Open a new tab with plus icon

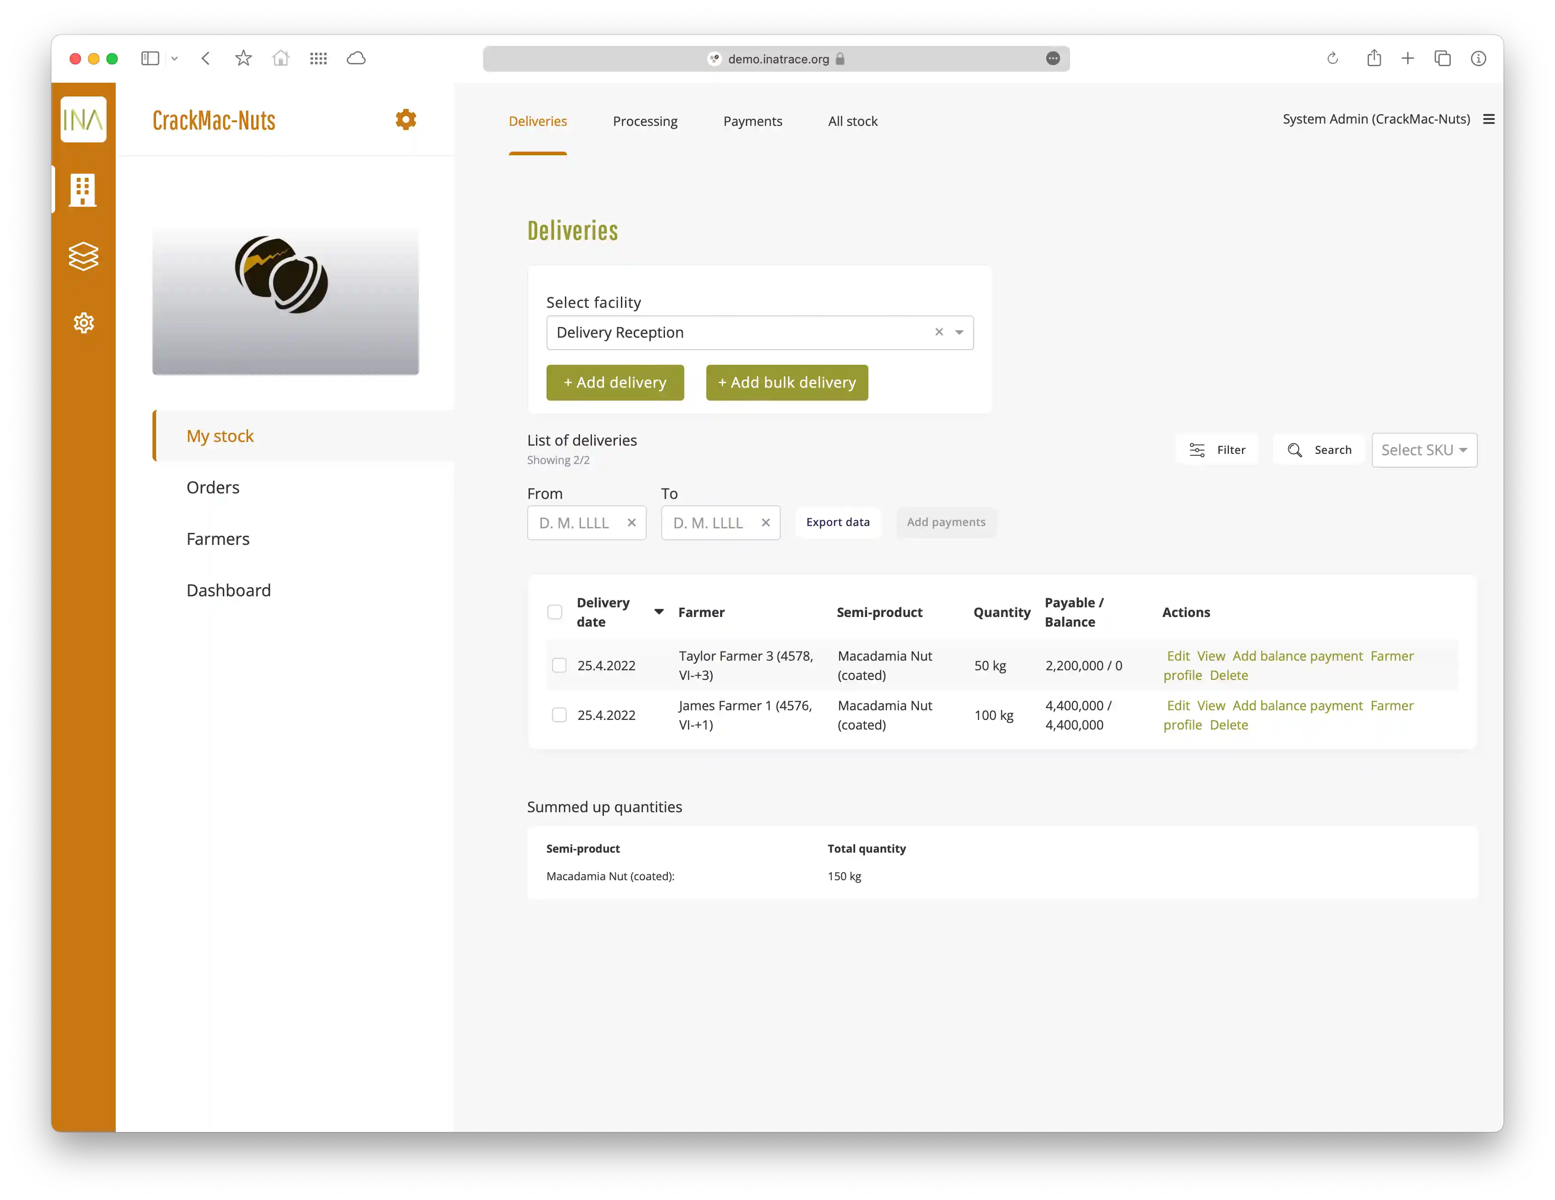[x=1407, y=58]
